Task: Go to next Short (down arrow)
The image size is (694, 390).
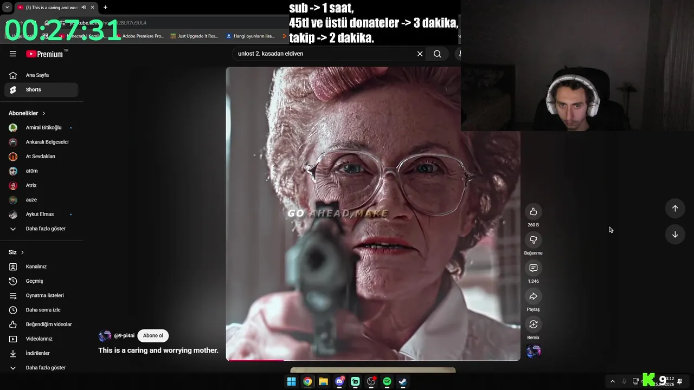Action: coord(675,235)
